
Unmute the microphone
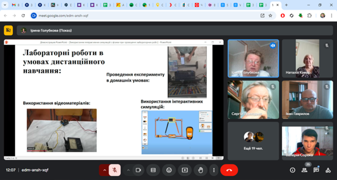click(x=115, y=170)
